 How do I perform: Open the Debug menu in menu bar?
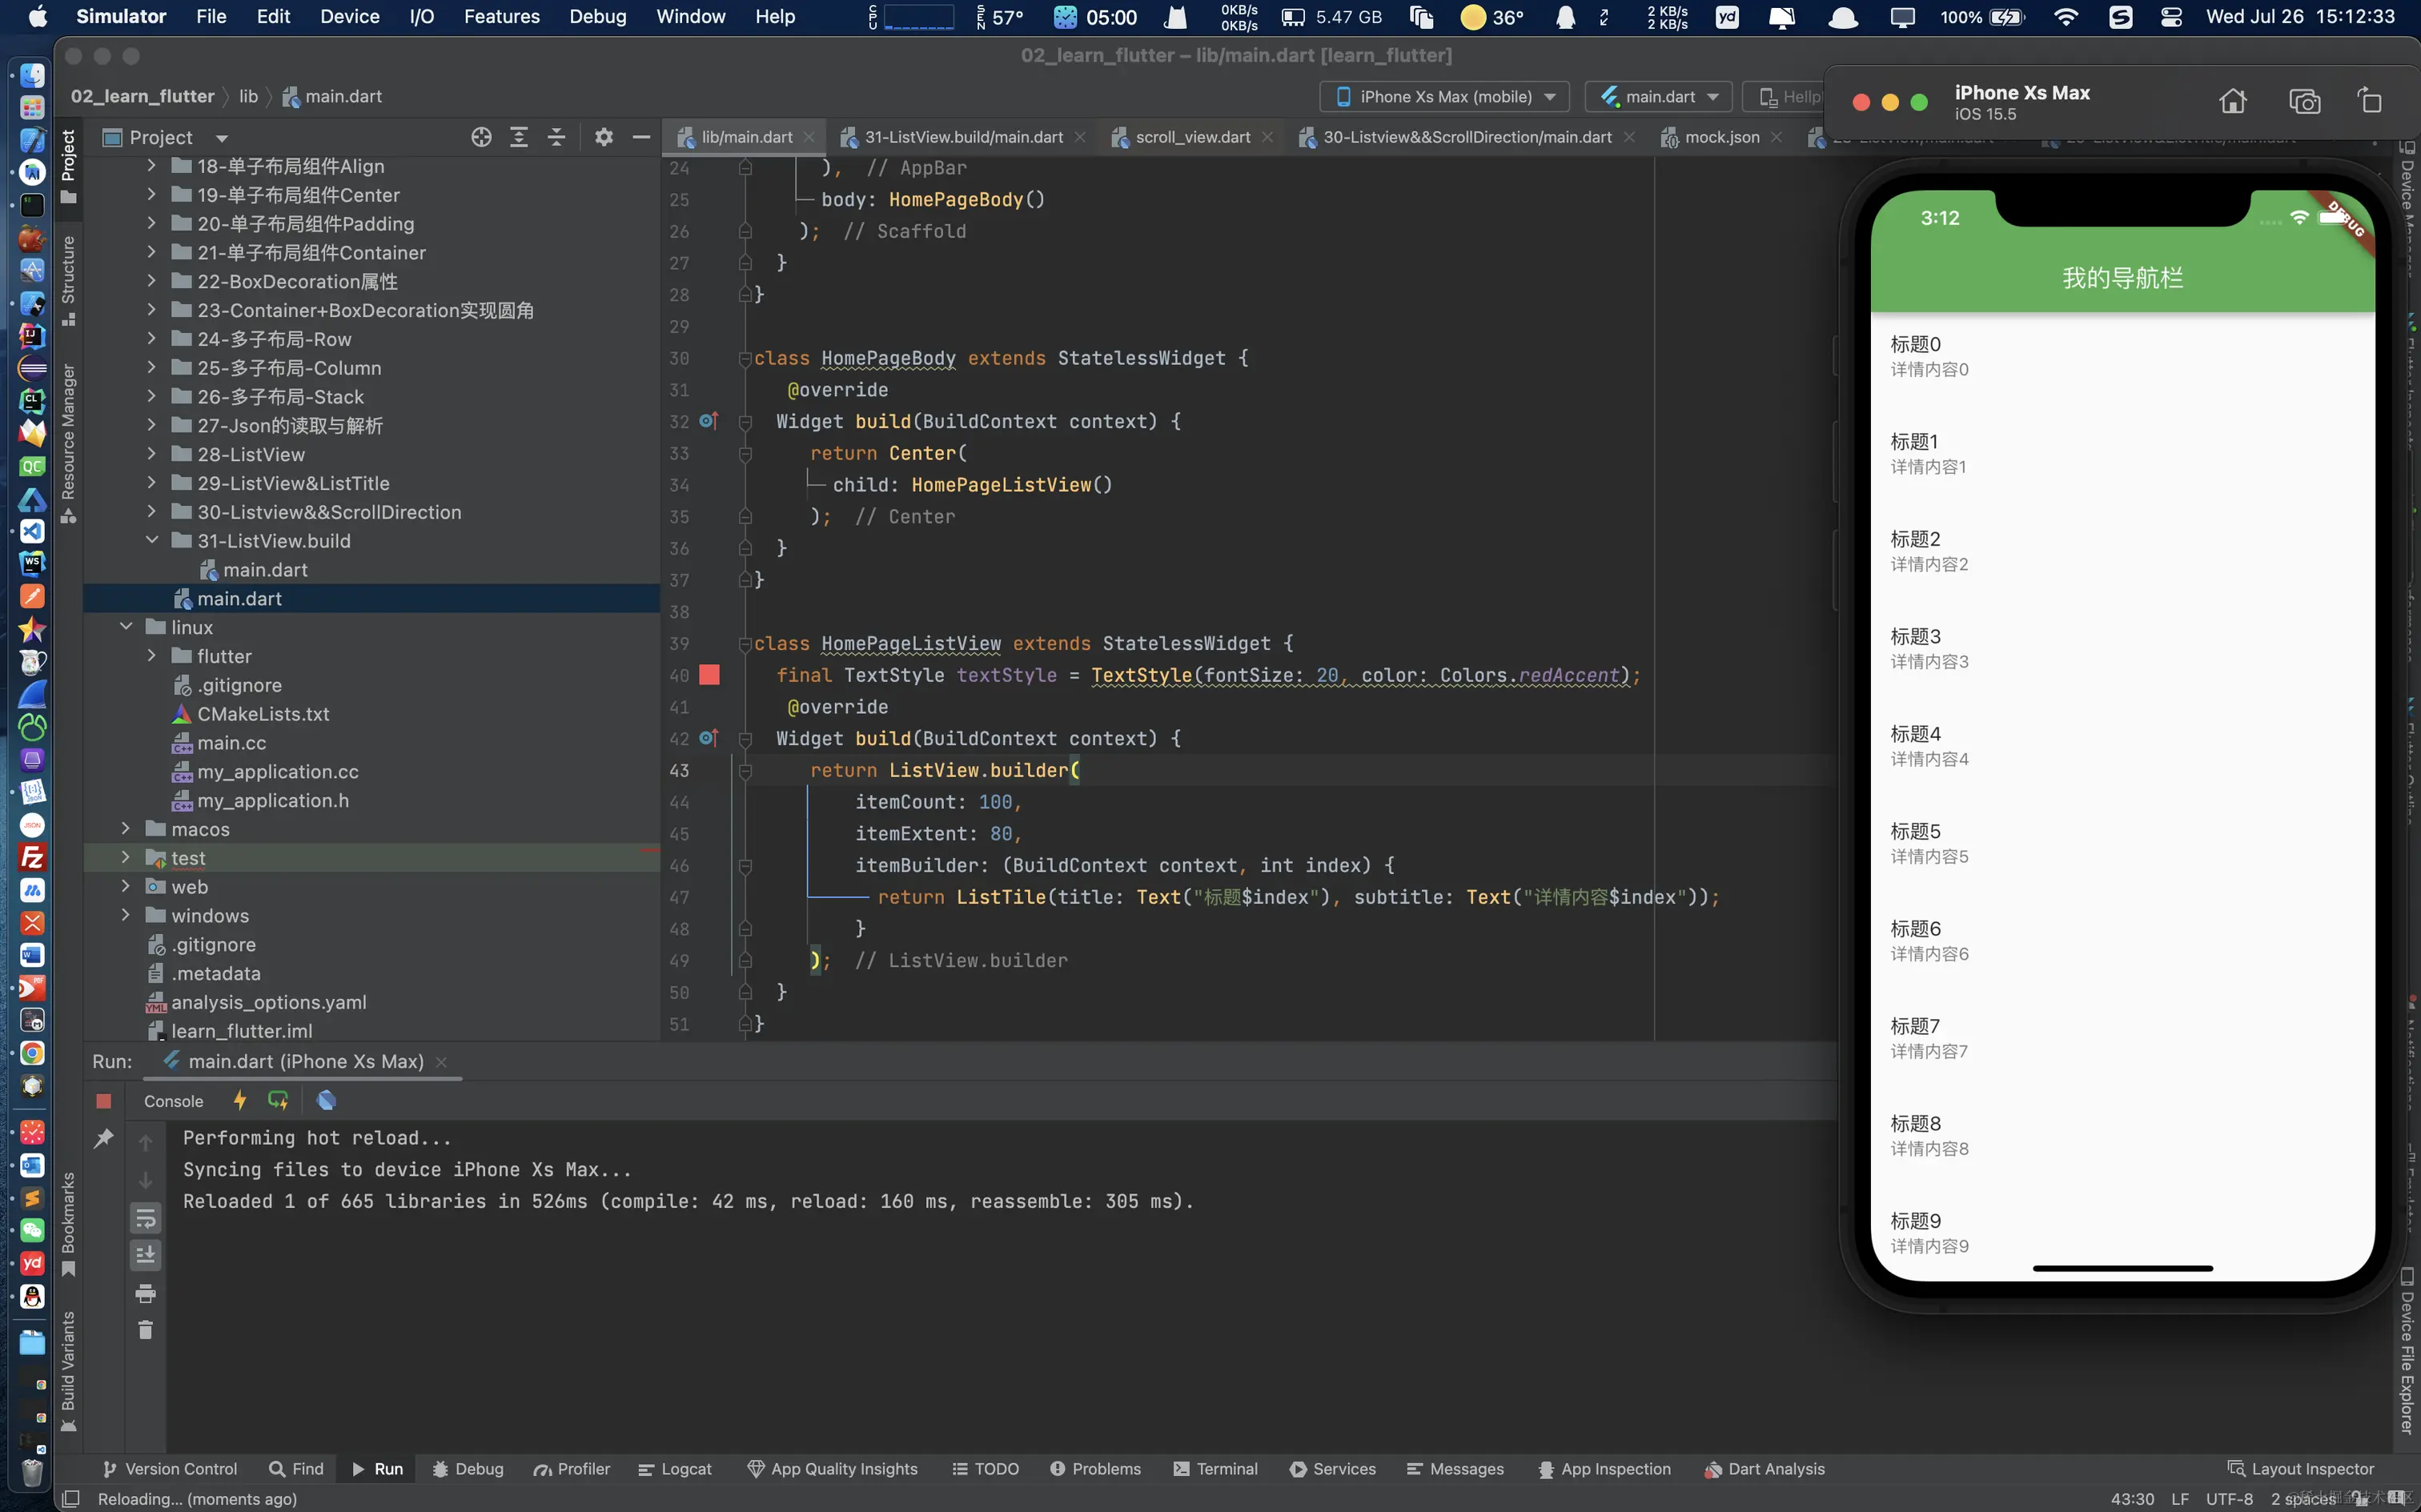tap(597, 16)
